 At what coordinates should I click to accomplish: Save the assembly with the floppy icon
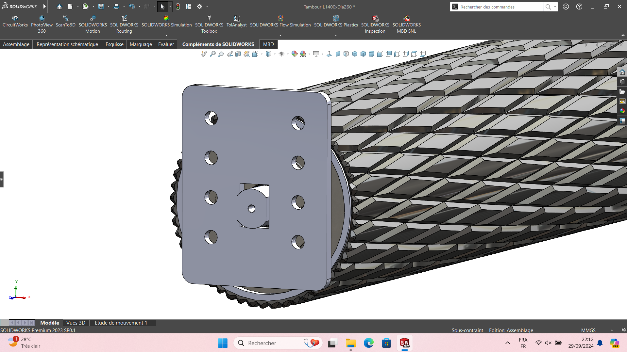(101, 7)
